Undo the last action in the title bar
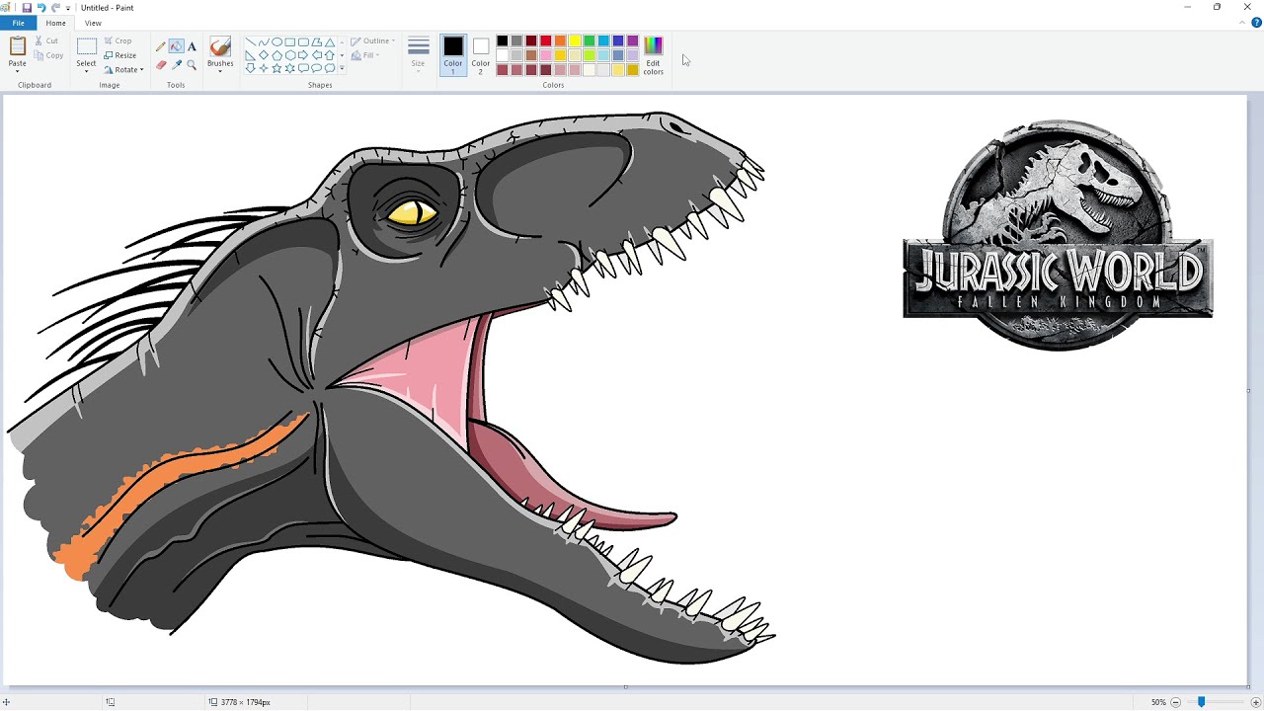The height and width of the screenshot is (711, 1264). pos(41,8)
